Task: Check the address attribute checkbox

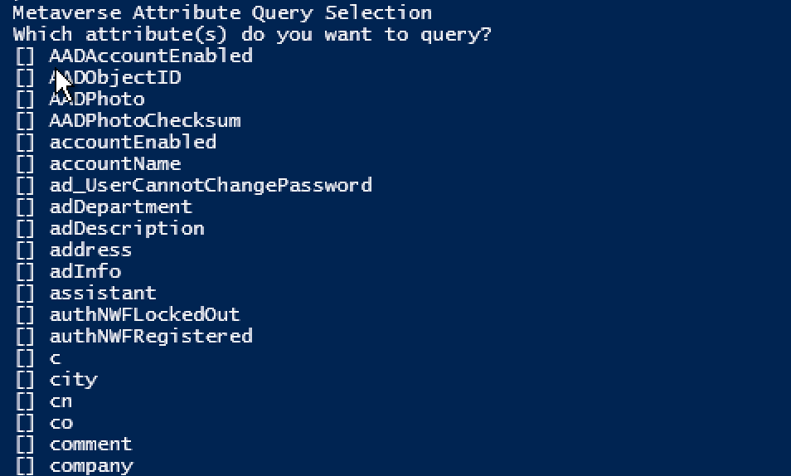Action: [25, 250]
